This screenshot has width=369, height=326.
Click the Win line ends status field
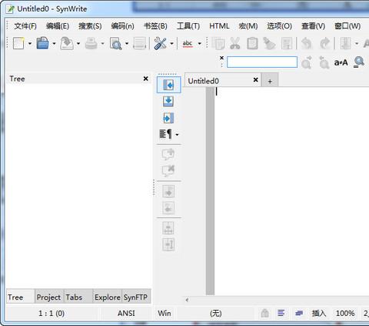[x=165, y=313]
